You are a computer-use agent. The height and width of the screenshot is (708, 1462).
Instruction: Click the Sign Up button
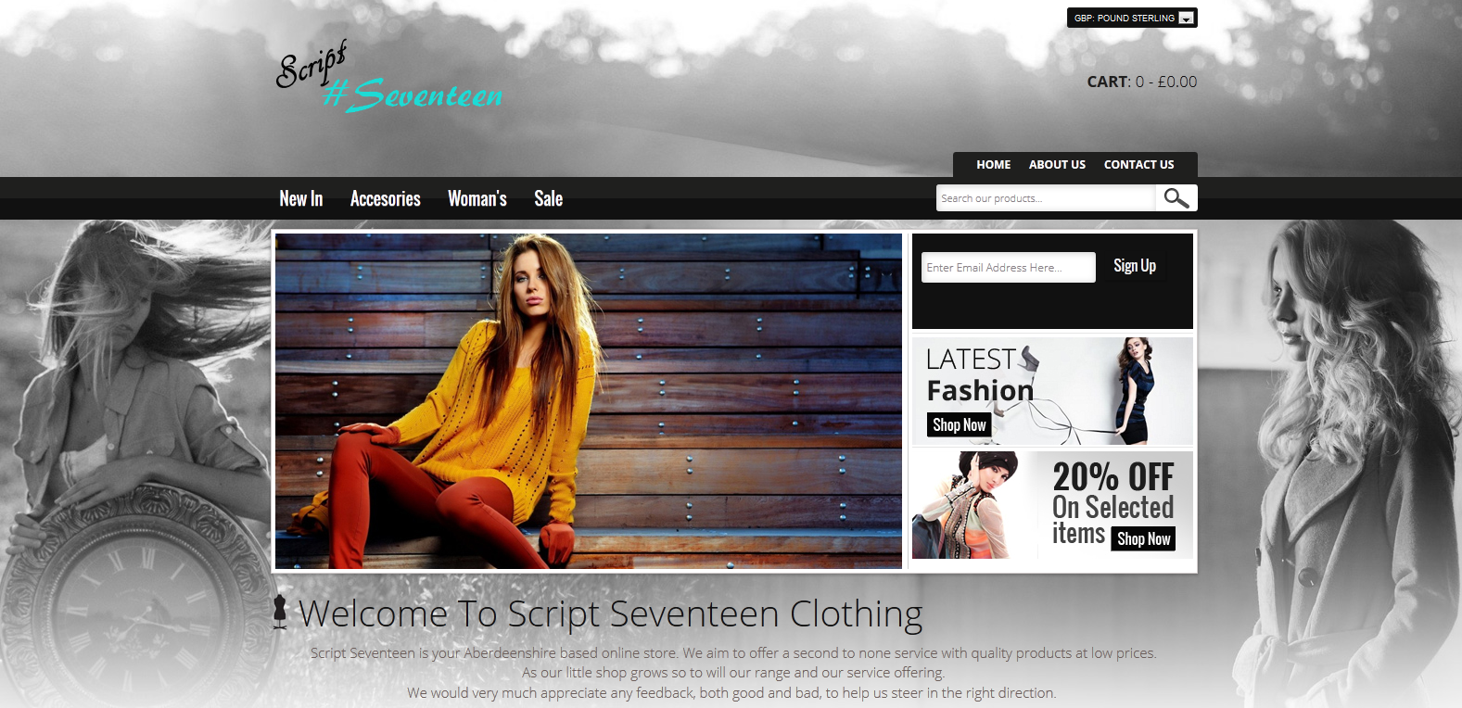tap(1135, 266)
